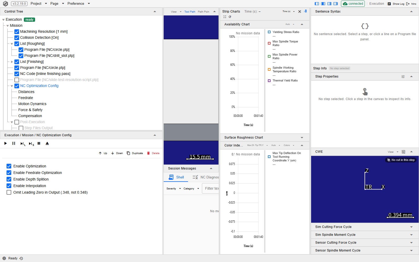Open the Show Log viewer
419x262 pixels.
coord(396,4)
